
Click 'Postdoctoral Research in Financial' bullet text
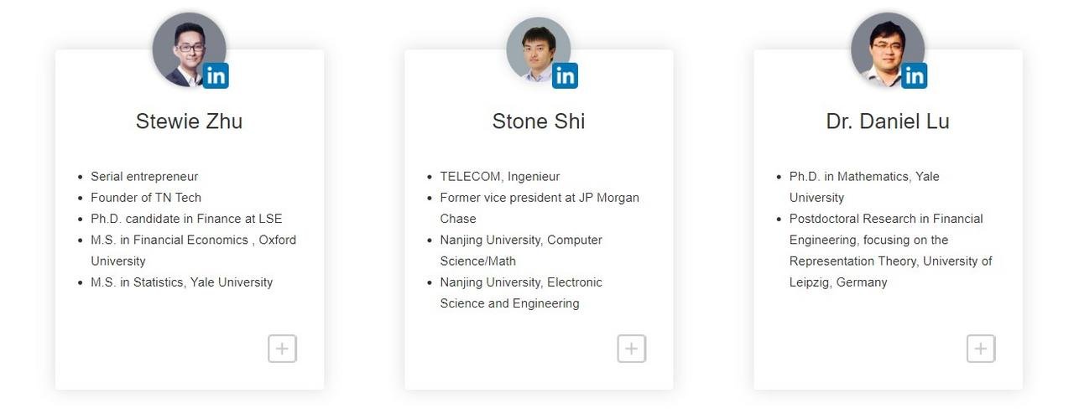point(886,219)
